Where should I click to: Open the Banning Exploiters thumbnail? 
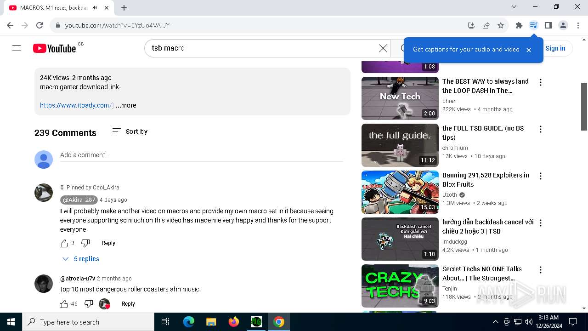400,192
